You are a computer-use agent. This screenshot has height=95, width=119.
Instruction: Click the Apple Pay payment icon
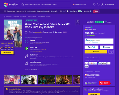click(104, 63)
